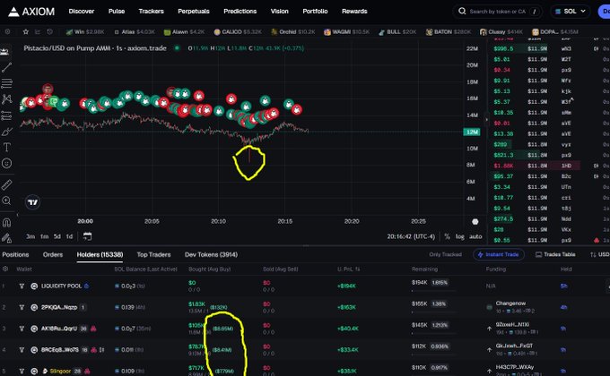This screenshot has height=376, width=610.
Task: Open the emoji/icons tool
Action: click(6, 163)
